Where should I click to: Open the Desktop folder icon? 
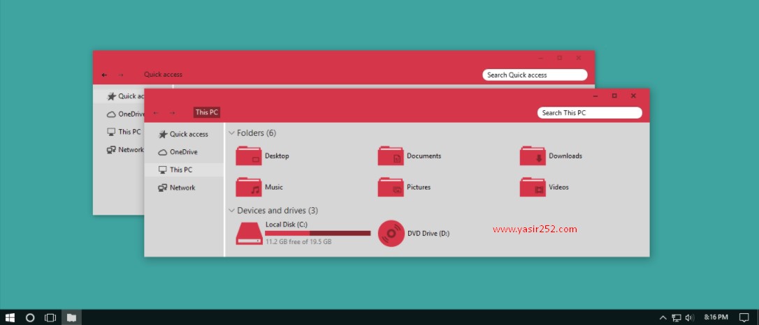[249, 156]
